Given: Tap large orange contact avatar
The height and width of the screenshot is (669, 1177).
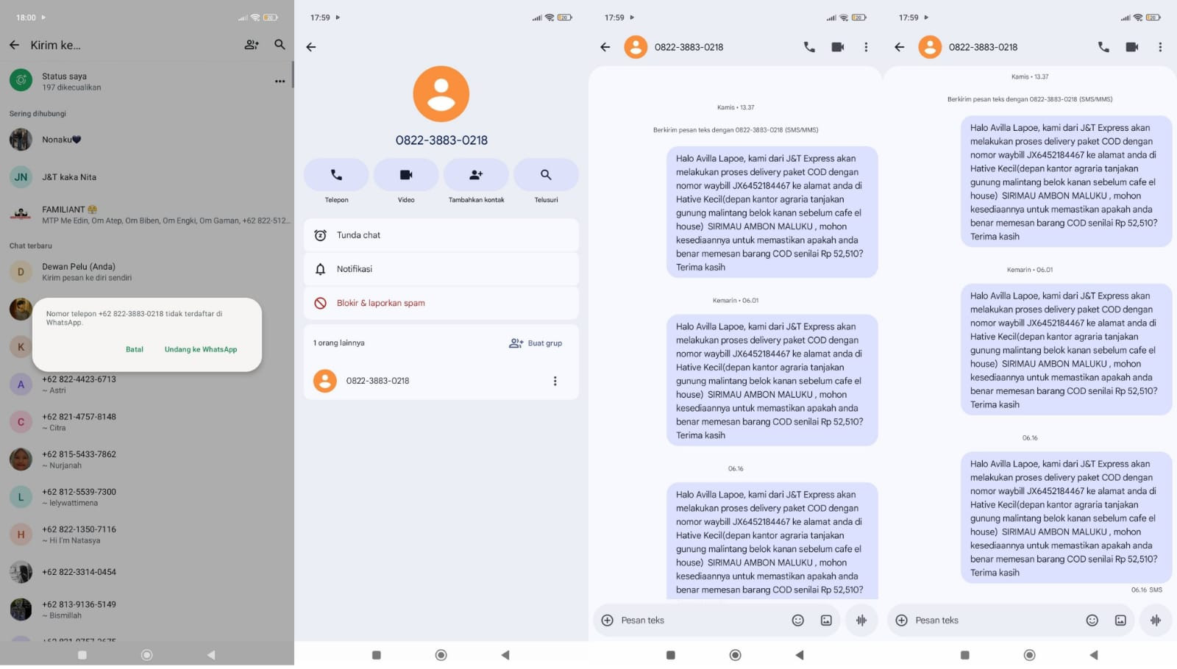Looking at the screenshot, I should (441, 94).
